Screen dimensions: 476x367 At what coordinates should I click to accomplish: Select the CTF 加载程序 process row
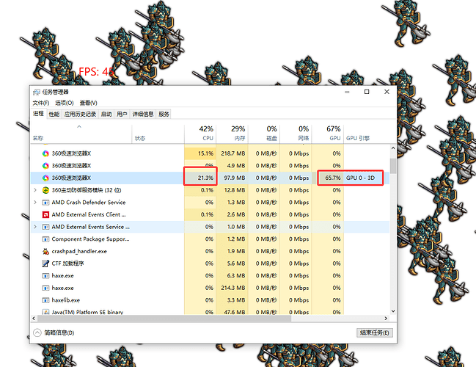click(x=210, y=264)
